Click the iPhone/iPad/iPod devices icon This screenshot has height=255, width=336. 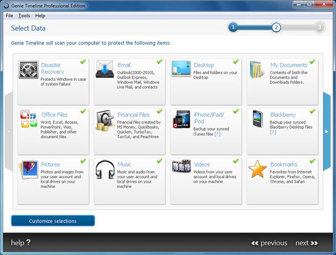(181, 119)
